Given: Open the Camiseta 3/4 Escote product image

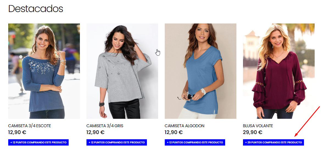Looking at the screenshot, I should (x=44, y=71).
